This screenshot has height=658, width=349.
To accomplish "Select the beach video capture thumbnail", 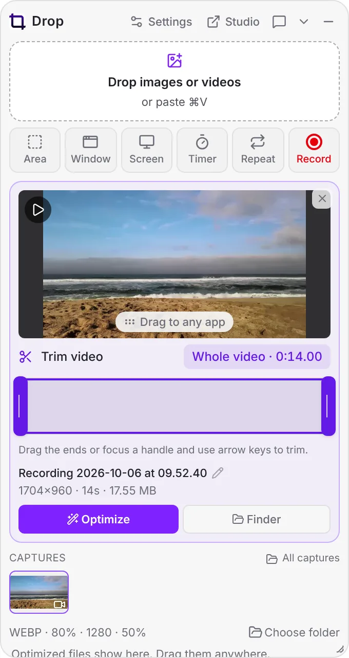I will pos(39,592).
